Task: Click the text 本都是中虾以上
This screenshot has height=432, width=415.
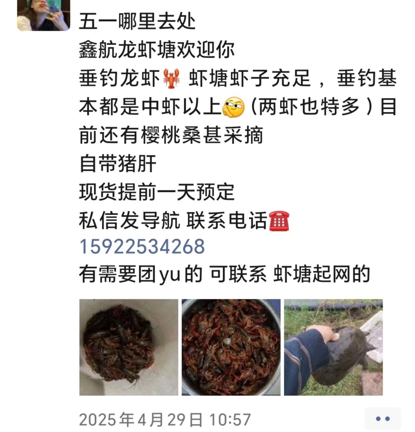Action: 150,107
